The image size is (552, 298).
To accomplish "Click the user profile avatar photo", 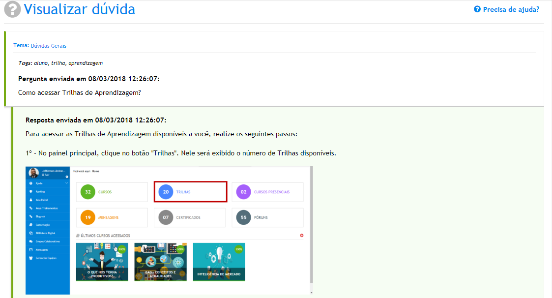I will coord(33,173).
